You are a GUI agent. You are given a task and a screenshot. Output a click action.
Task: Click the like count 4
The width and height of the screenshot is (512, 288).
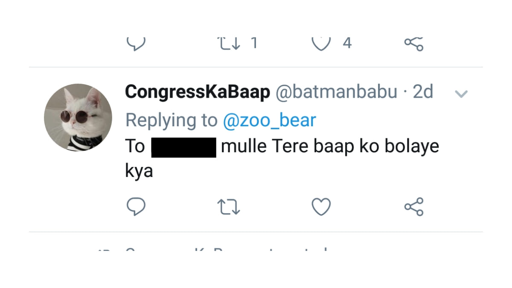coord(347,43)
